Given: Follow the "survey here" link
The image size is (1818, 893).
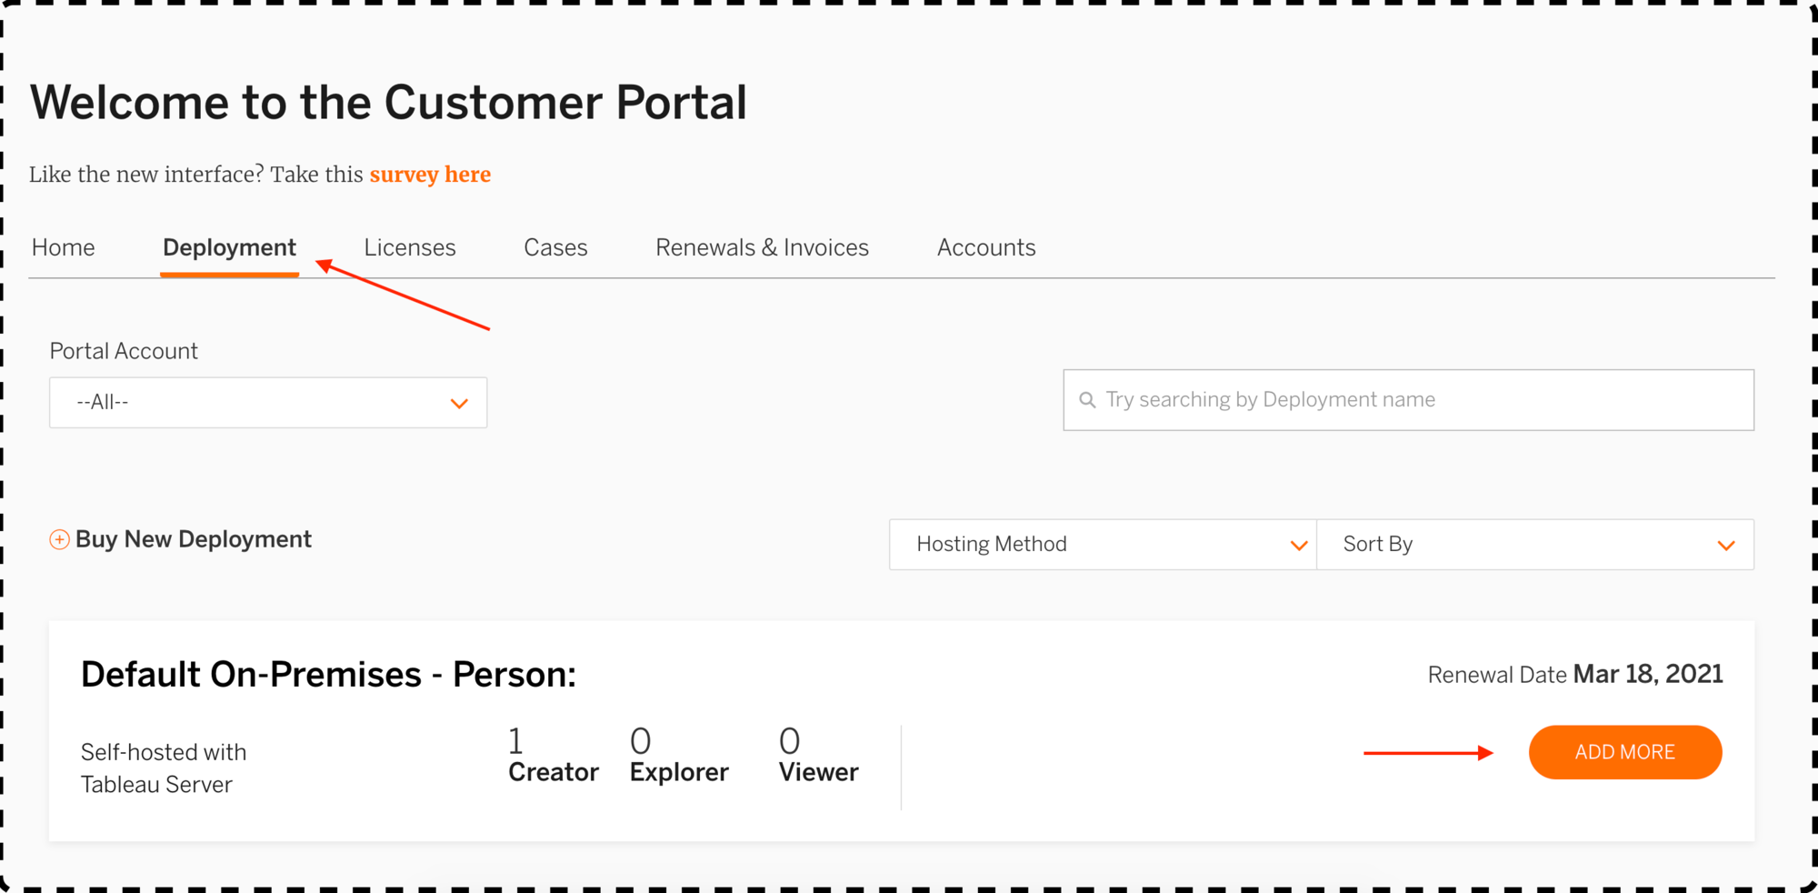Looking at the screenshot, I should coord(430,175).
